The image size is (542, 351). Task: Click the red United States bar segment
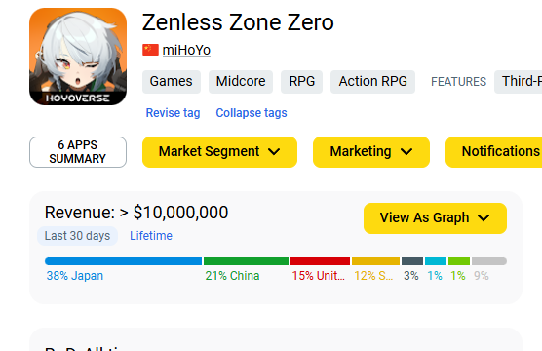click(320, 261)
